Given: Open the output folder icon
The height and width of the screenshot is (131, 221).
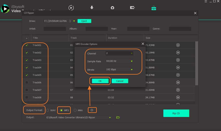Looking at the screenshot, I should [x=118, y=118].
